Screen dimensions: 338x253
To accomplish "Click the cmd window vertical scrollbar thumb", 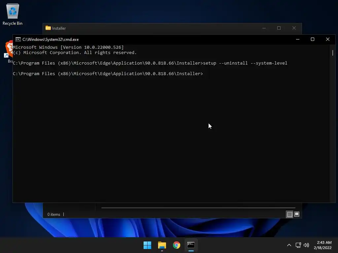I will coord(333,53).
